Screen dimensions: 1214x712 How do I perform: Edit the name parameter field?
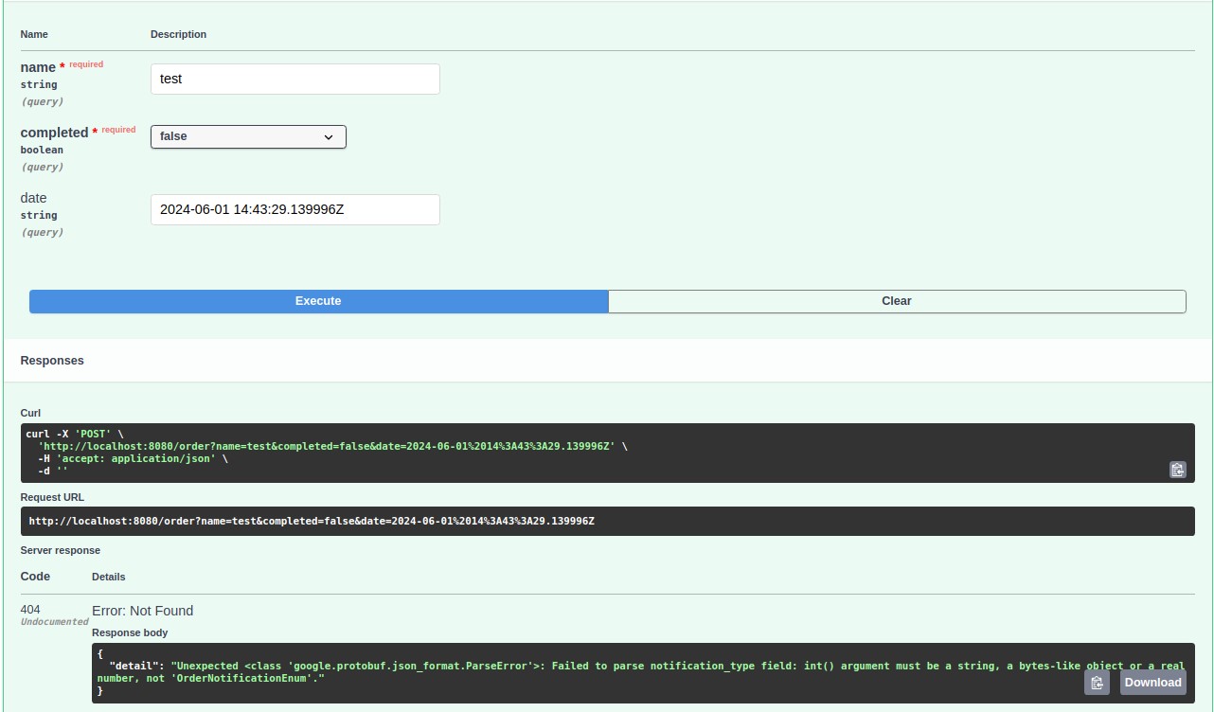click(295, 79)
